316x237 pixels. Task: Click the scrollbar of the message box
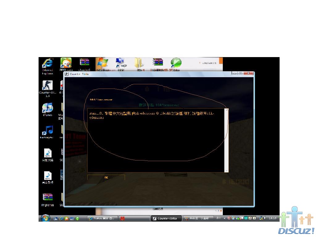227,140
